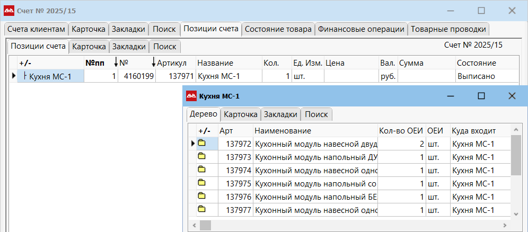Click the red app icon of the Кухня МС-1 window
528x232 pixels.
click(x=191, y=96)
